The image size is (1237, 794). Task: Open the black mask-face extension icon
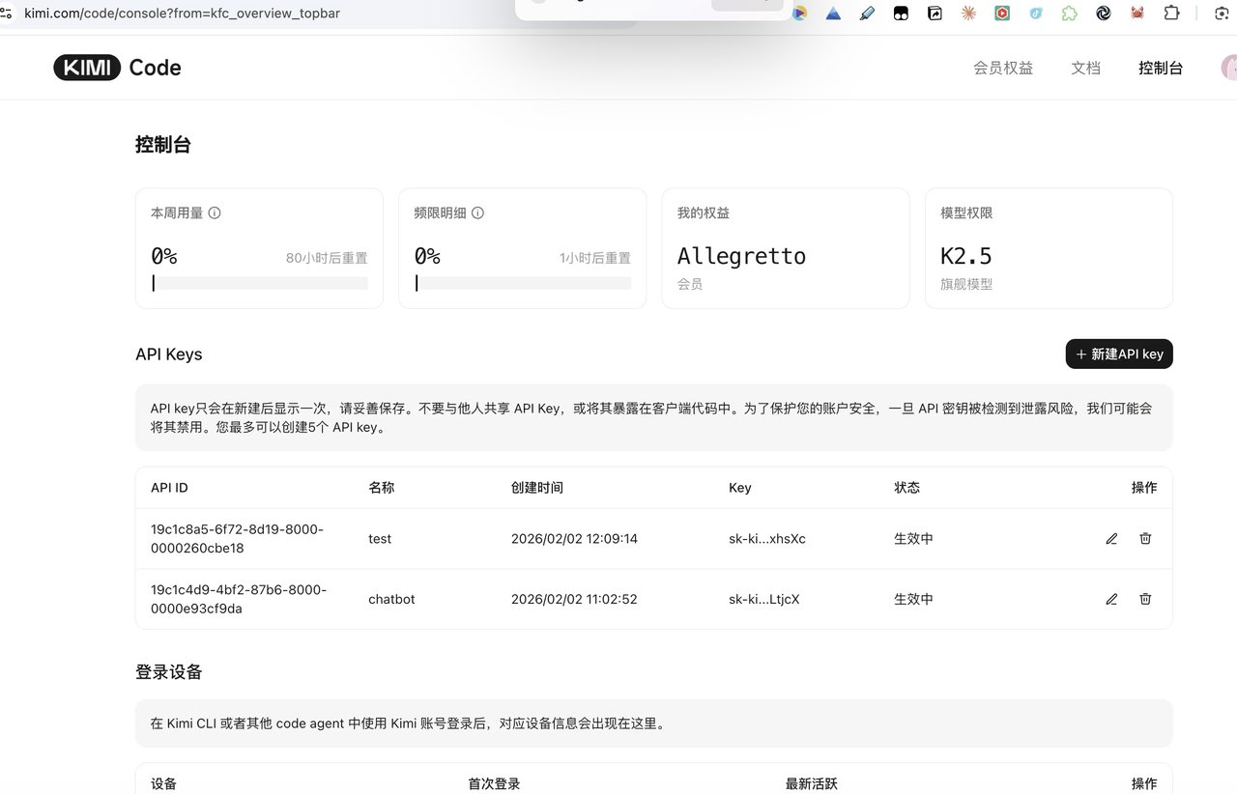click(x=901, y=14)
